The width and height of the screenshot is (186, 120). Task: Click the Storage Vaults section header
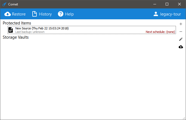15,37
